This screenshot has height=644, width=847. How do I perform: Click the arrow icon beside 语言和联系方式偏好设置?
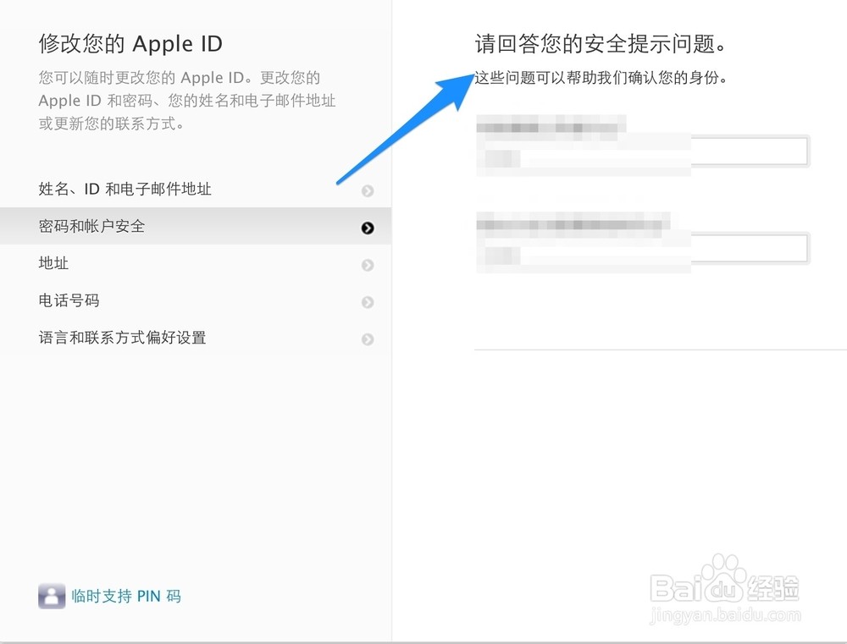(x=368, y=339)
